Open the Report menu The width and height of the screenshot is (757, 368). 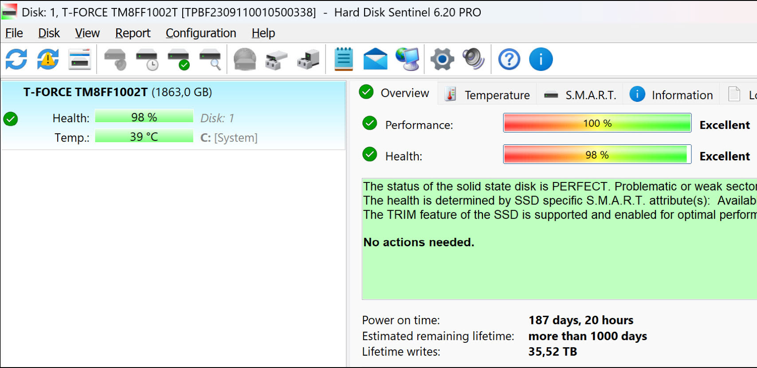[x=133, y=33]
